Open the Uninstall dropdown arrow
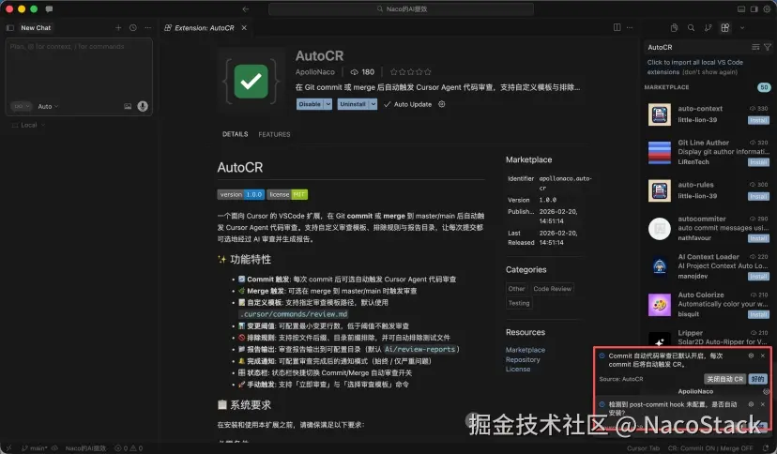The height and width of the screenshot is (454, 777). 373,104
